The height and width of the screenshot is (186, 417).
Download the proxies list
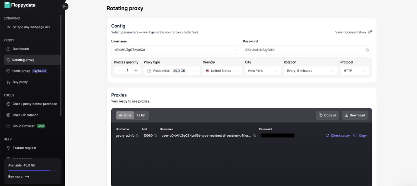[354, 115]
